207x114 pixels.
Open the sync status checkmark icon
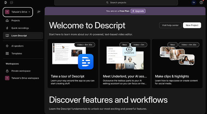click(x=11, y=2)
